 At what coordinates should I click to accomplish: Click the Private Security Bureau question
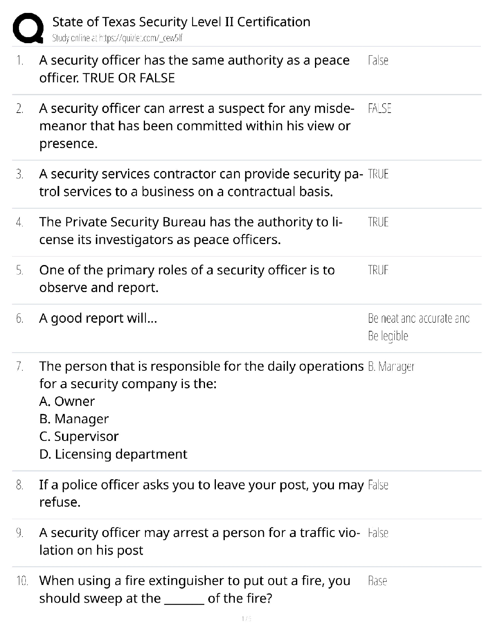(x=191, y=231)
